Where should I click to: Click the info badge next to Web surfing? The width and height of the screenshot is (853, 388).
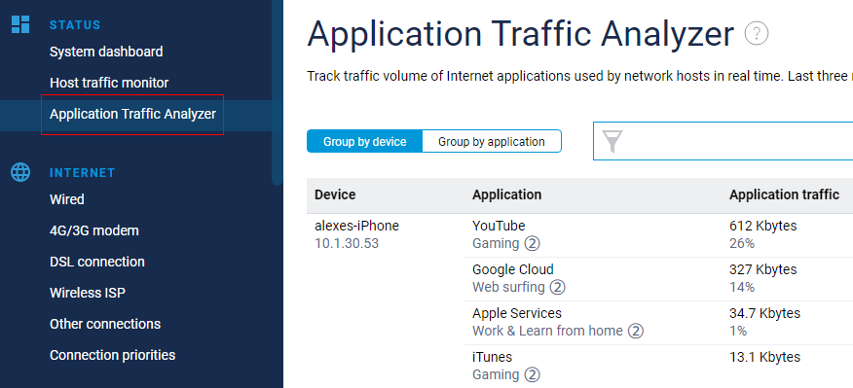coord(558,287)
